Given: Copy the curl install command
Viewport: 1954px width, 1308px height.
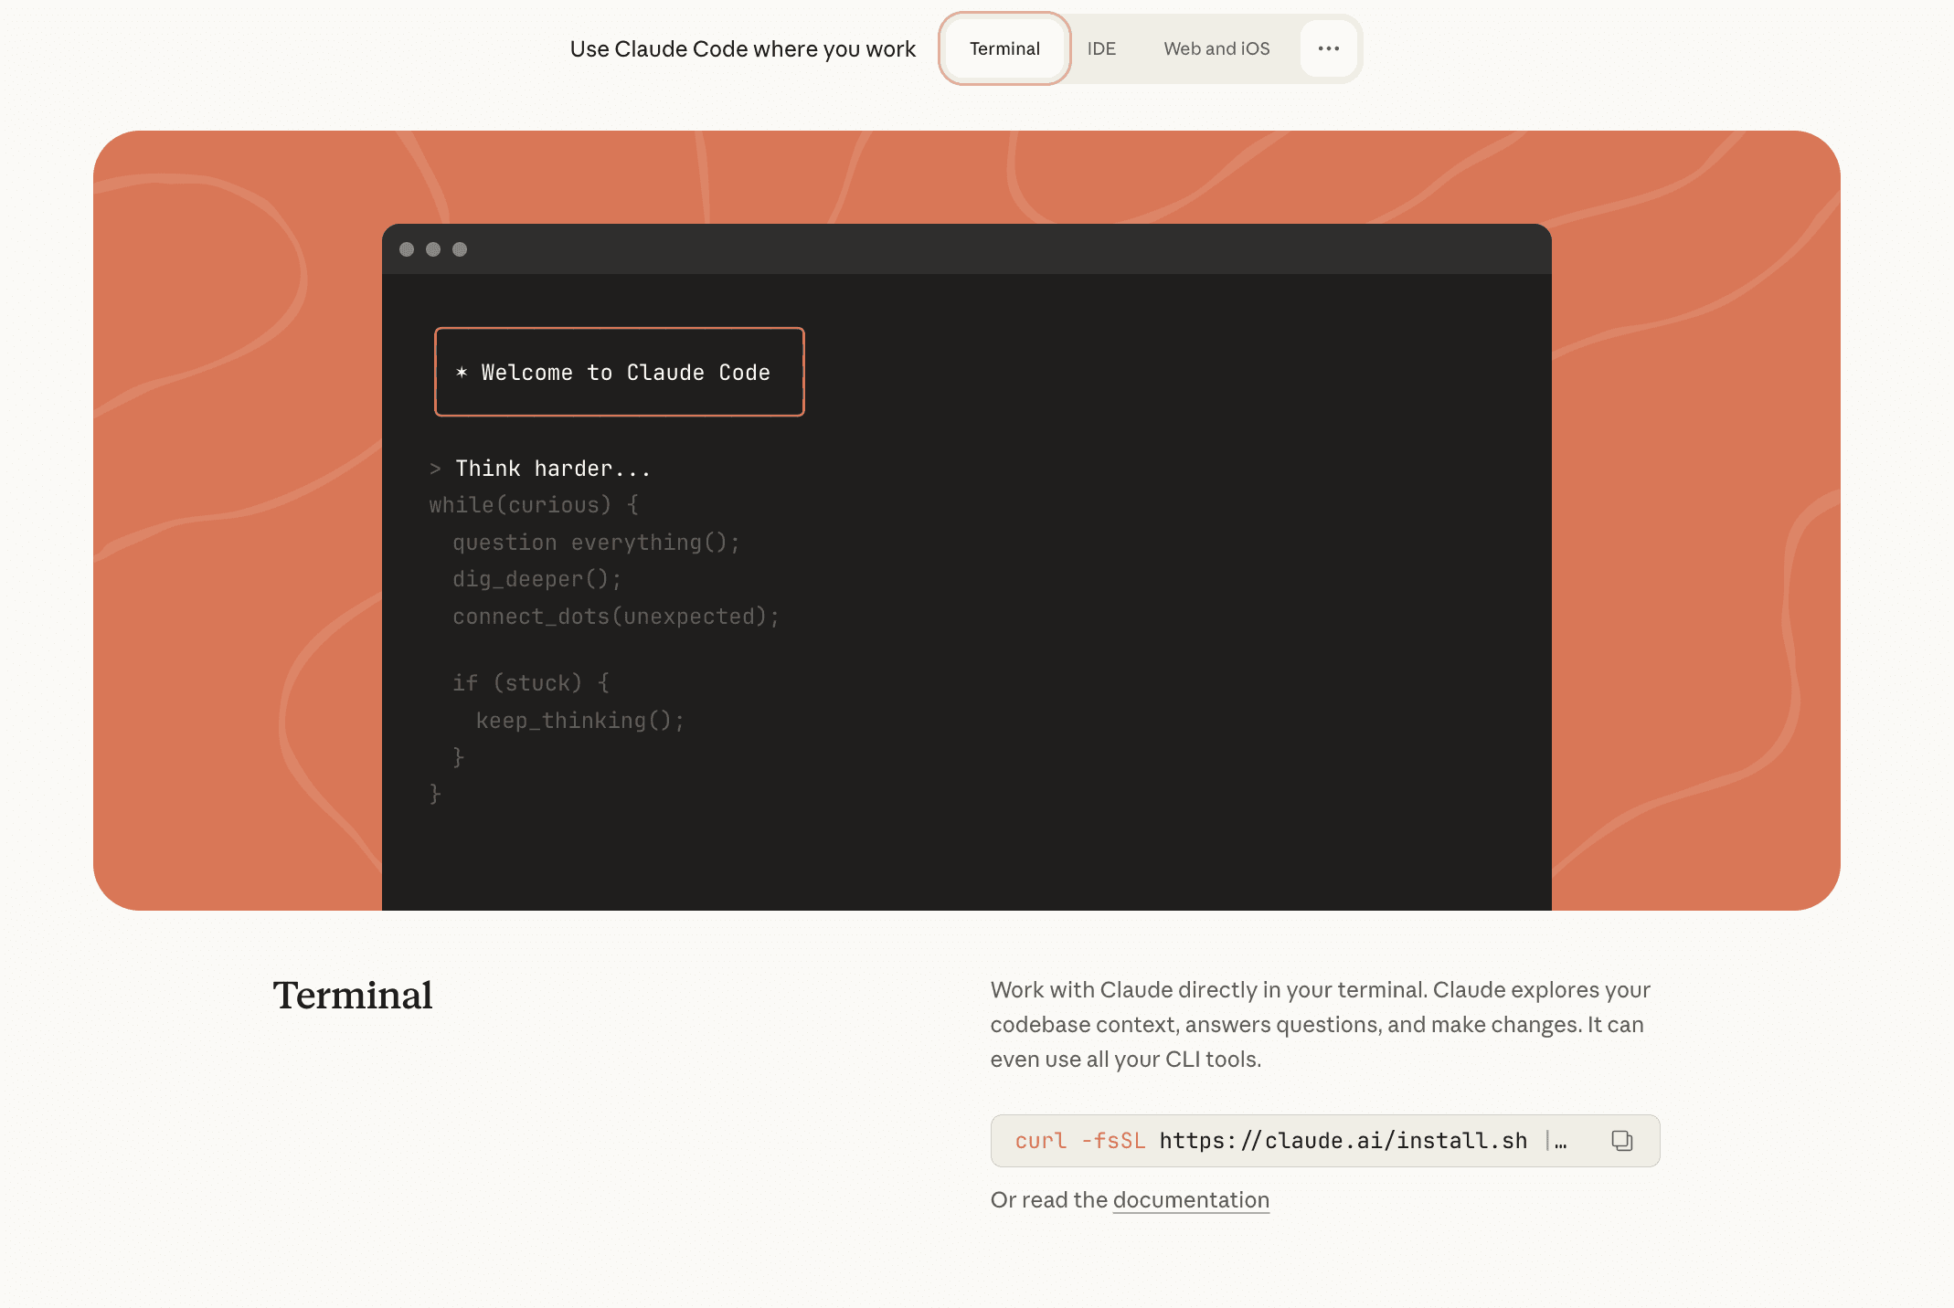Looking at the screenshot, I should 1621,1141.
